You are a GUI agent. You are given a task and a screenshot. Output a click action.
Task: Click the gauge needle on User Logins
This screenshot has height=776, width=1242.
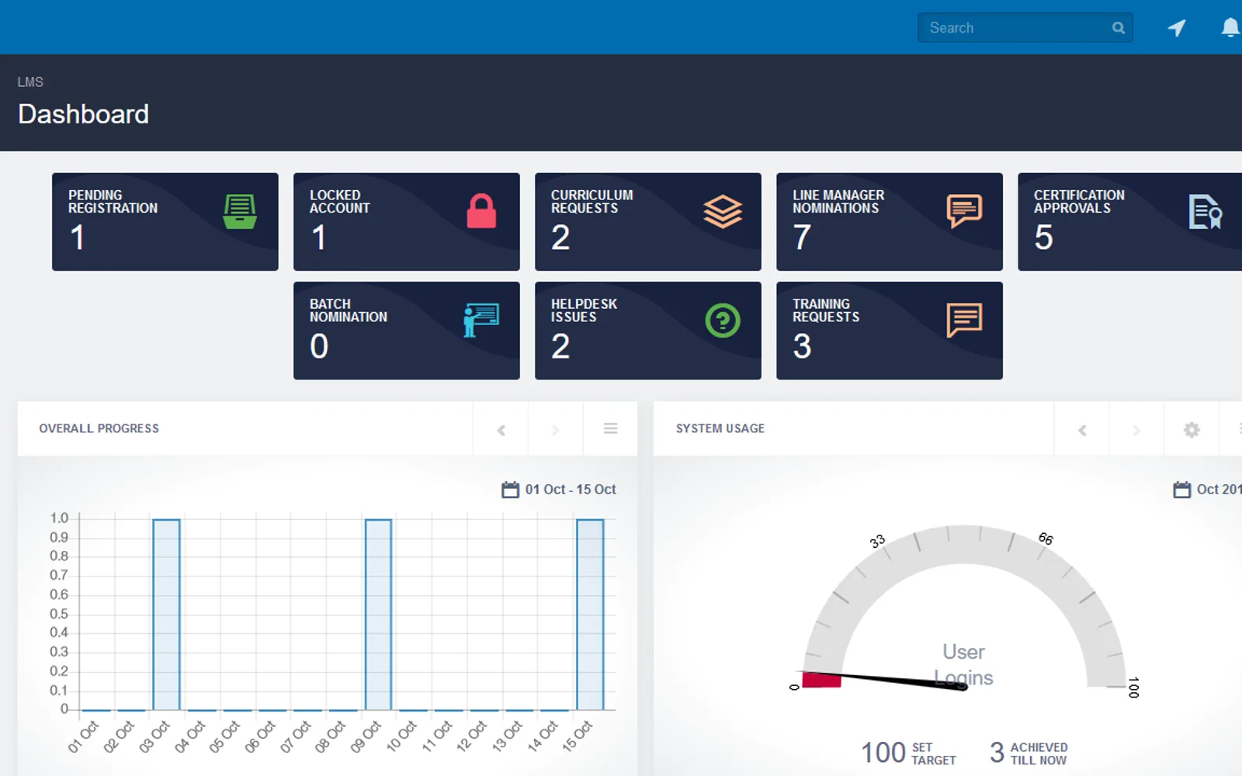[x=885, y=681]
